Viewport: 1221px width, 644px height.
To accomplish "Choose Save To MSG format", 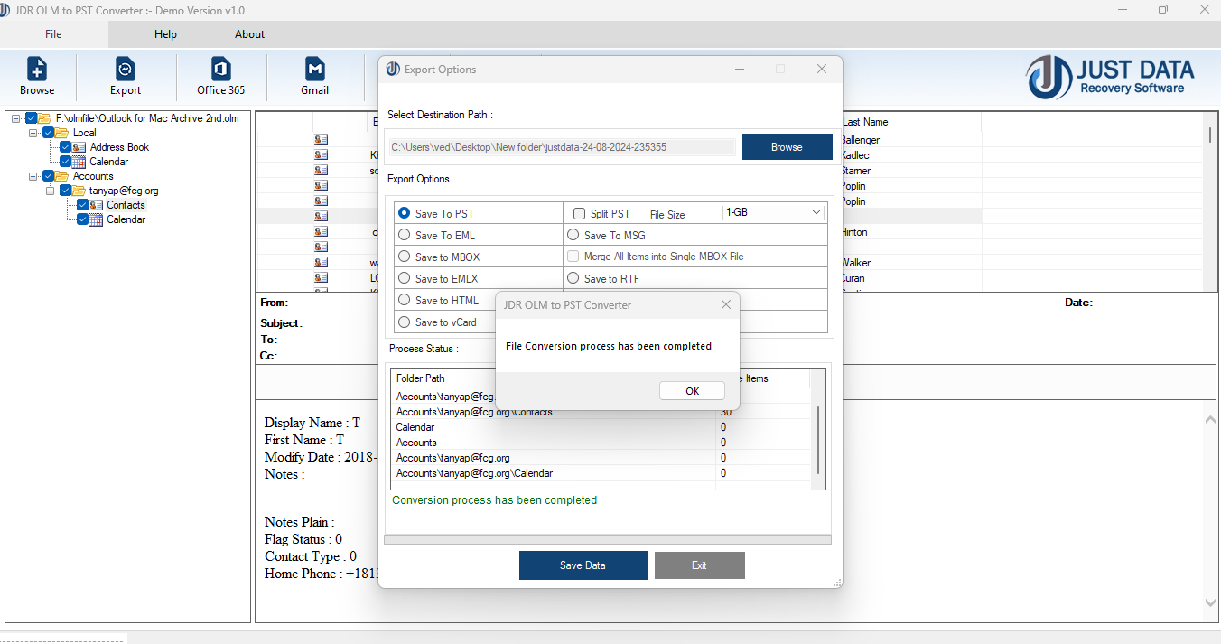I will coord(573,235).
